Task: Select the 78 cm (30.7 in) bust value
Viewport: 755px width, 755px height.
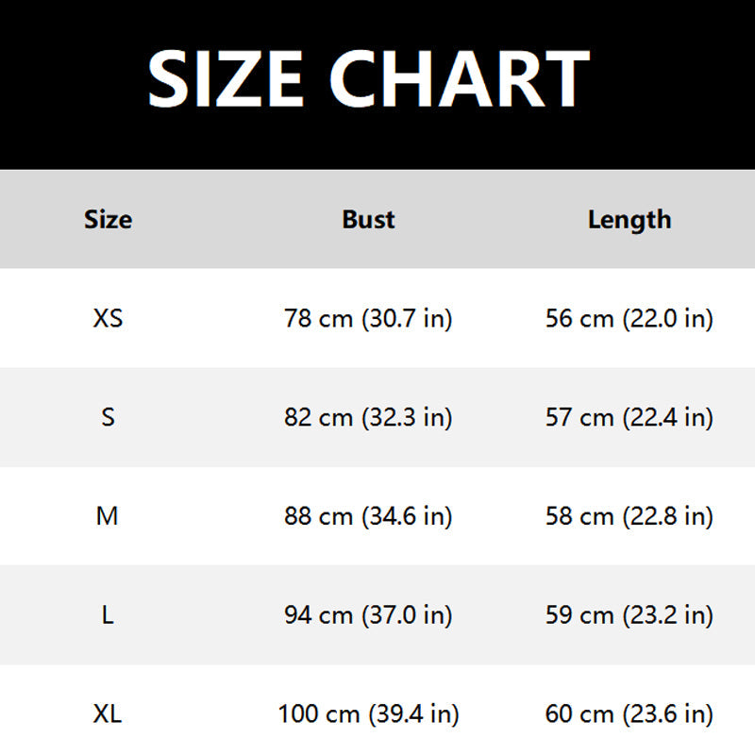Action: pyautogui.click(x=368, y=319)
